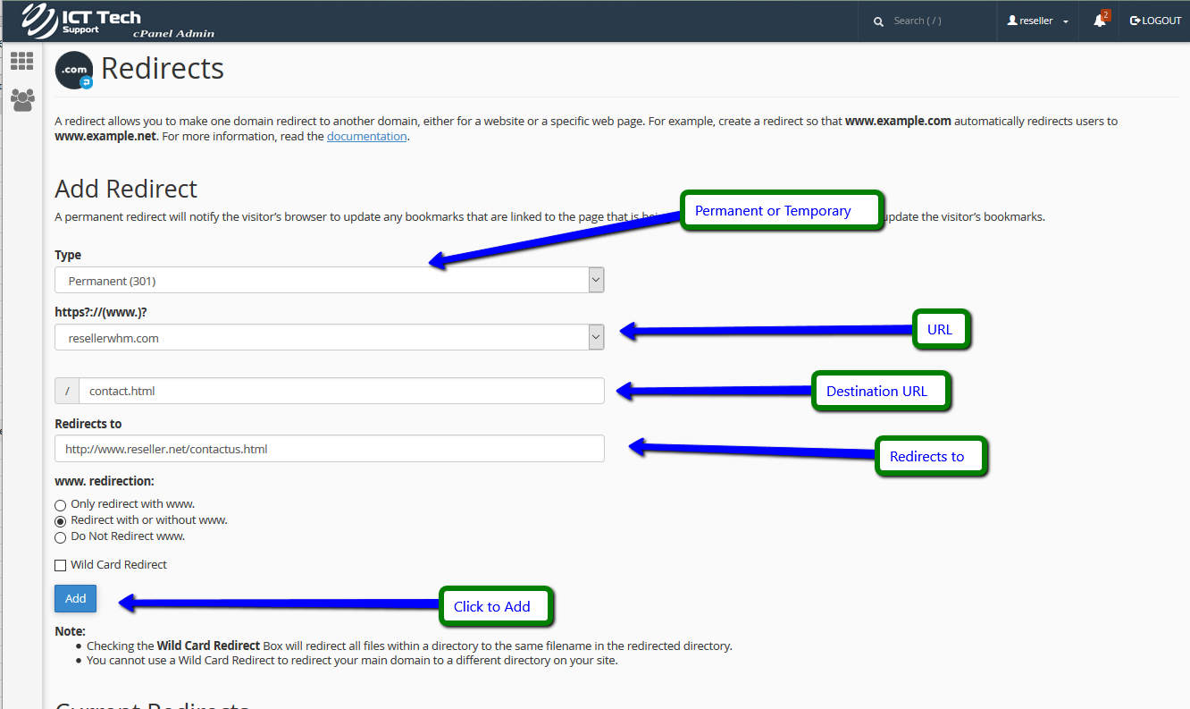Select Only redirect with www. option

(x=61, y=505)
